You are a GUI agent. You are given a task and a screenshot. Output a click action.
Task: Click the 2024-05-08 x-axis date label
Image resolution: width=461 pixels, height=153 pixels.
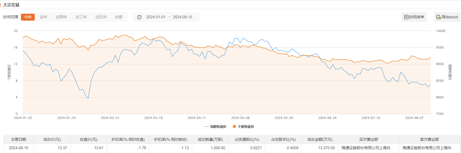click(x=240, y=118)
